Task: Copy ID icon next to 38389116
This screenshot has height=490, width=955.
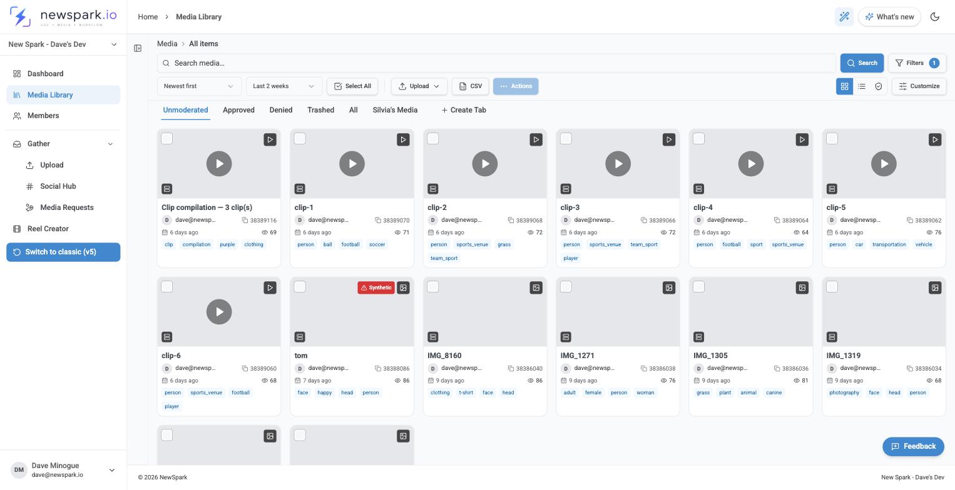Action: (x=245, y=220)
